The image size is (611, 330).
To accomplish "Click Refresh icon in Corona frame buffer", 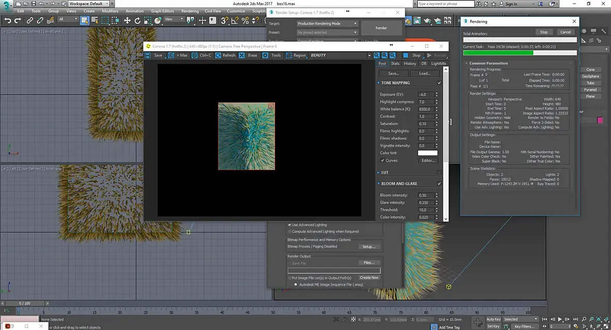I will click(x=219, y=55).
